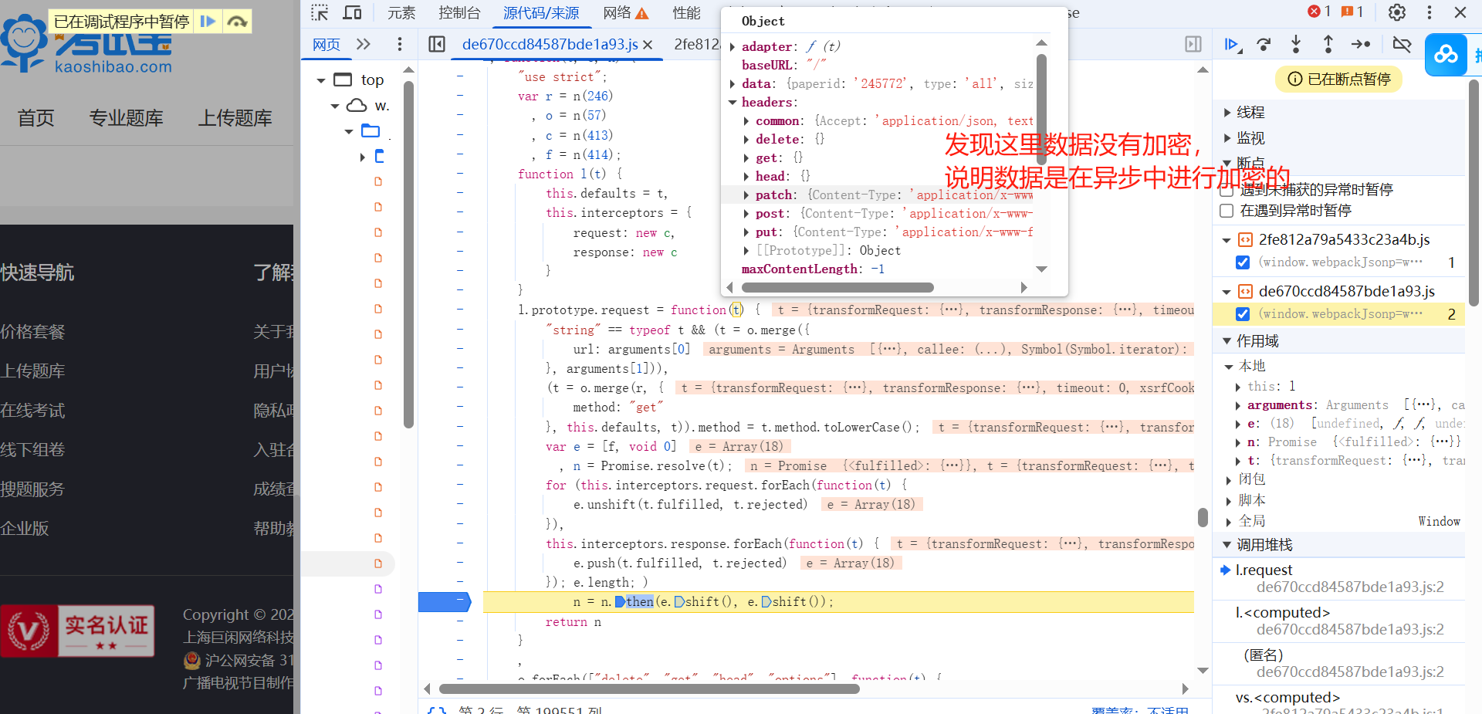1482x714 pixels.
Task: Click breakpoint marker on line n.then
Action: [x=444, y=602]
